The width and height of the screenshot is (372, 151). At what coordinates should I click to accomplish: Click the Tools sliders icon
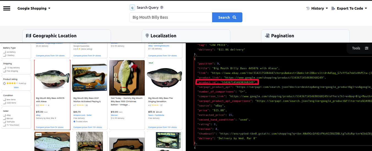[366, 48]
